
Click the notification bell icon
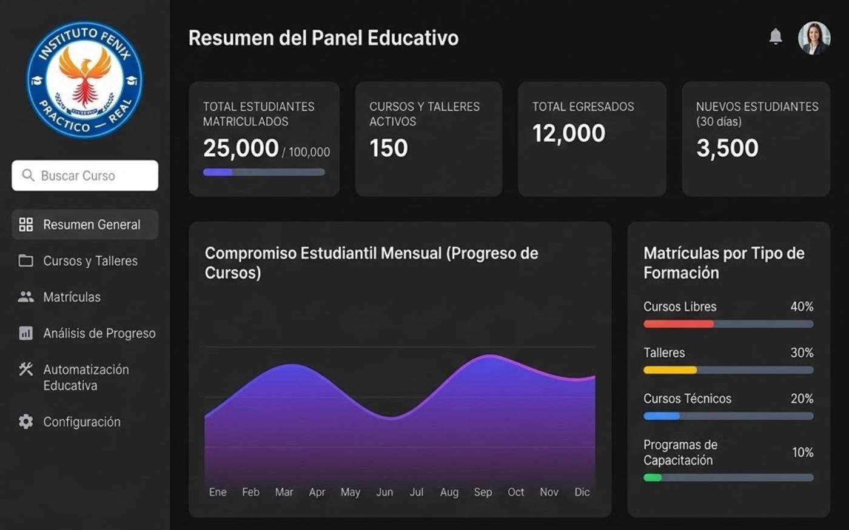pos(775,37)
